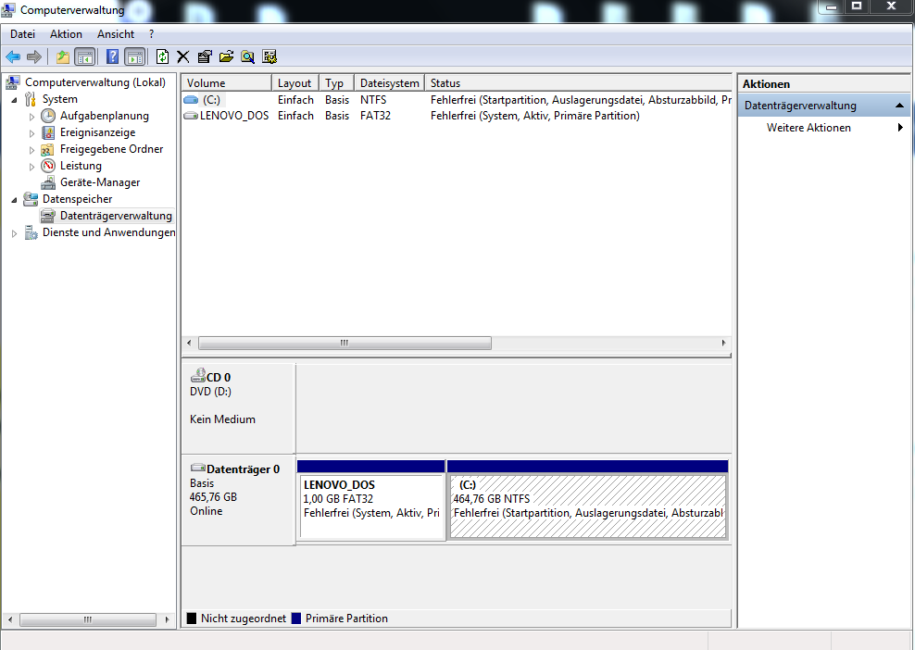Image resolution: width=915 pixels, height=650 pixels.
Task: Click tree pane horizontal scrollbar thumb
Action: 88,619
